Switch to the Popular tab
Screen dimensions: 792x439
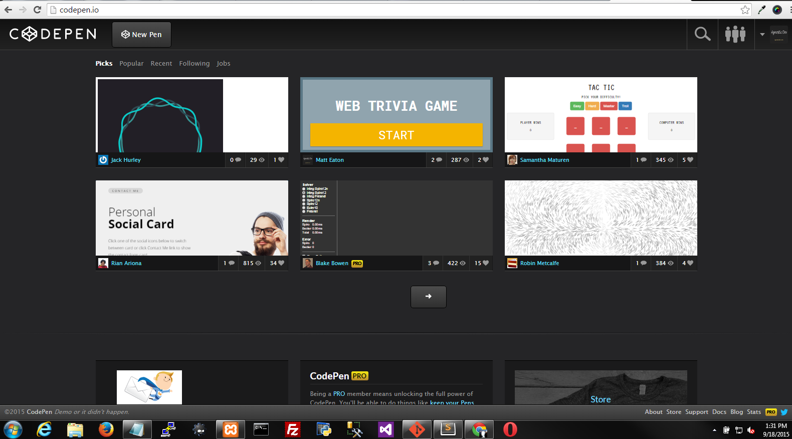(x=131, y=63)
